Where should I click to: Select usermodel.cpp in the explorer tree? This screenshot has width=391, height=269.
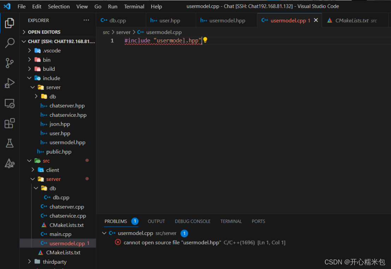pos(58,243)
